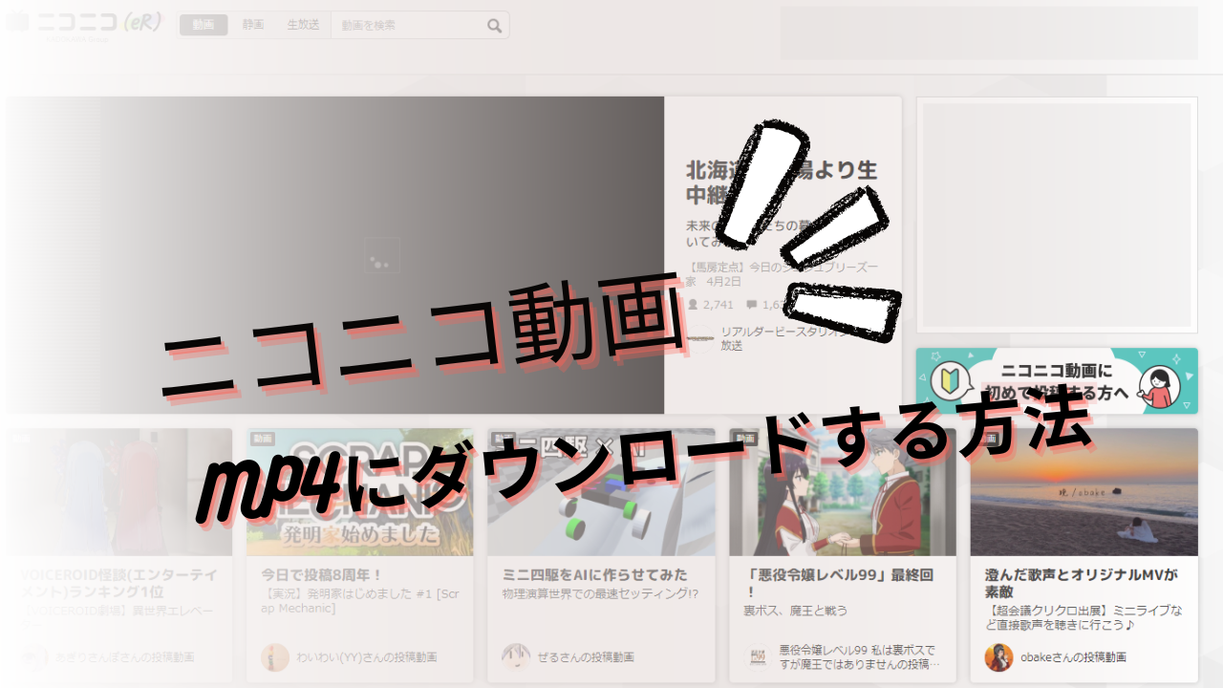
Task: Click the beginner mark icon on the banner
Action: 950,381
